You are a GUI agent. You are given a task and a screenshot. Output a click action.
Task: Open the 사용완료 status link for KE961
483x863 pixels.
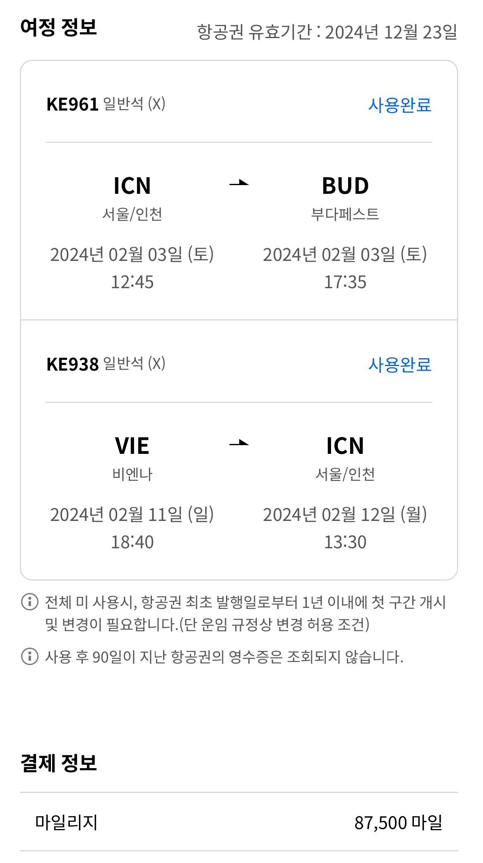[x=400, y=105]
